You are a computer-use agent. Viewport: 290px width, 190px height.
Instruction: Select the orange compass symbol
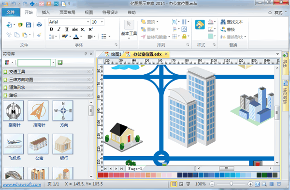pos(38,111)
